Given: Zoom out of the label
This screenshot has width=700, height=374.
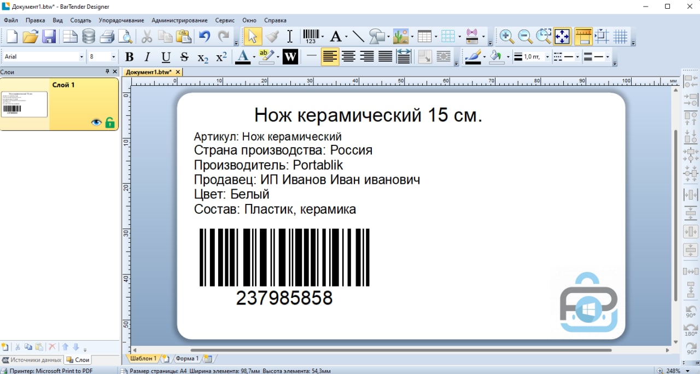Looking at the screenshot, I should tap(525, 37).
